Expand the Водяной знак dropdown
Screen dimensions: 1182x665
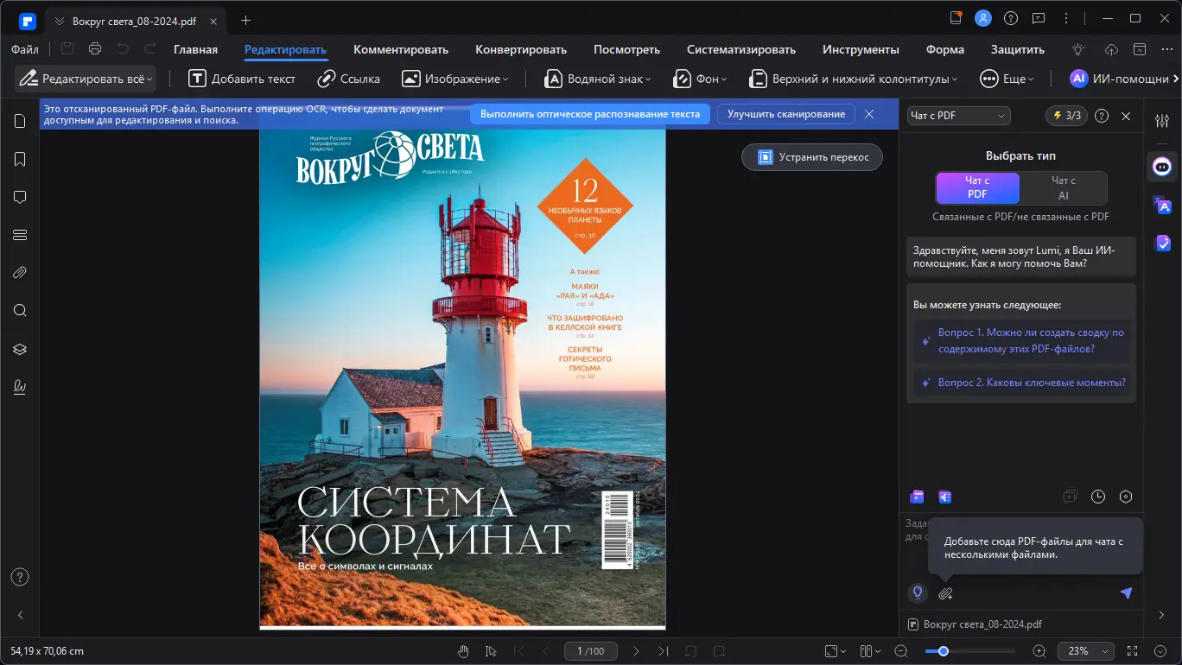point(598,79)
